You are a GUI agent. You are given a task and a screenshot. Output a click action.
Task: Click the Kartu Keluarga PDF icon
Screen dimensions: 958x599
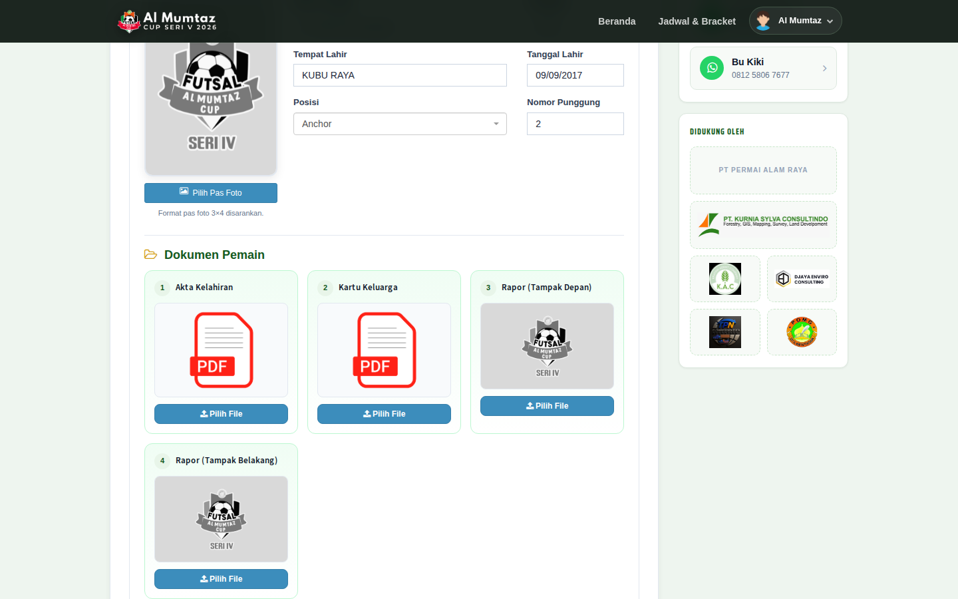(384, 350)
